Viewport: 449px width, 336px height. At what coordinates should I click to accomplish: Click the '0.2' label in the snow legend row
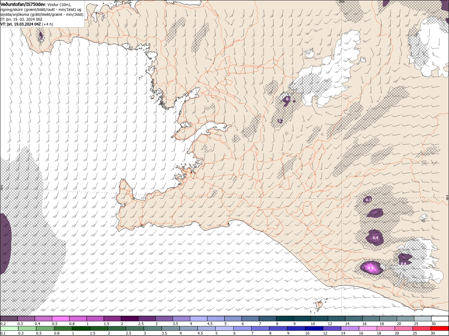[3, 323]
